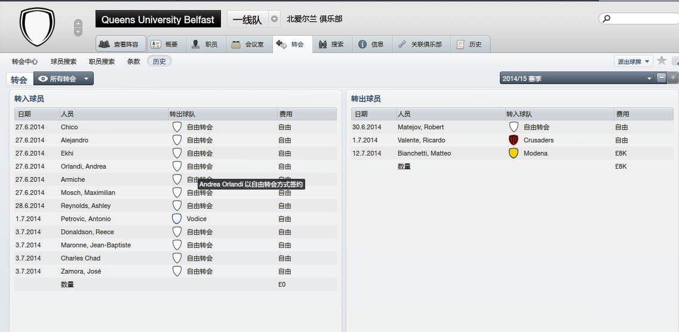Select Charles Chad row

pyautogui.click(x=176, y=258)
